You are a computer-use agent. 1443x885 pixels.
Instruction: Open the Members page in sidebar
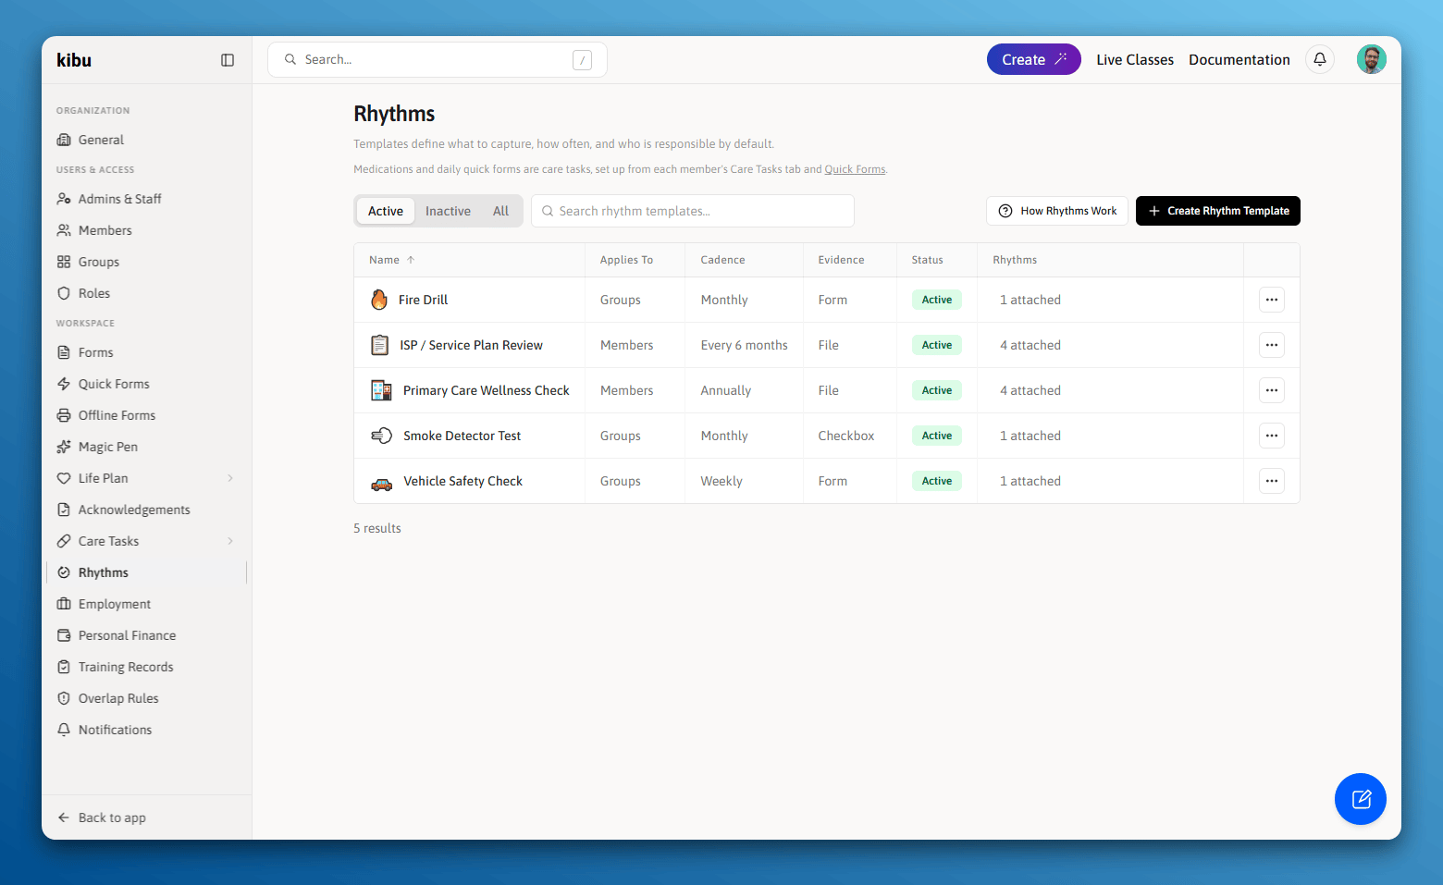(148, 230)
